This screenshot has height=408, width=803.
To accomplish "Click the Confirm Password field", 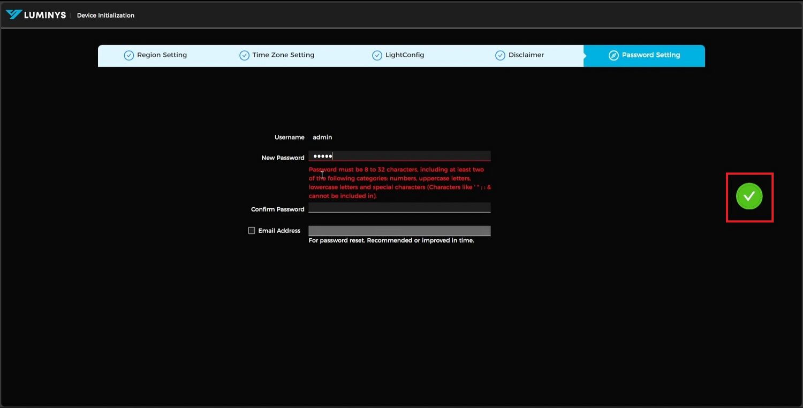I will 399,207.
